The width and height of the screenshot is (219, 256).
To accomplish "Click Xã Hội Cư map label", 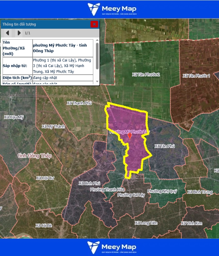I will coord(45,178).
